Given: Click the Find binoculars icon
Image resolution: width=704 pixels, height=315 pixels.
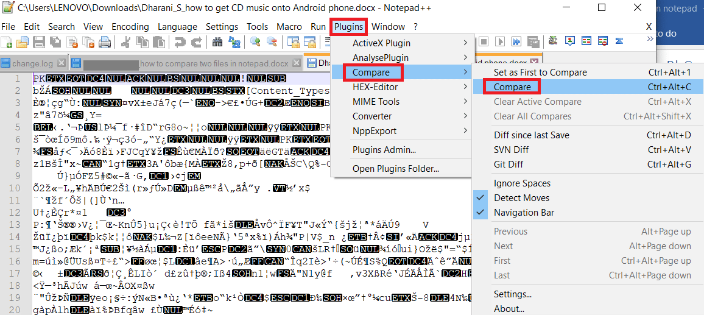Looking at the screenshot, I should click(x=217, y=42).
